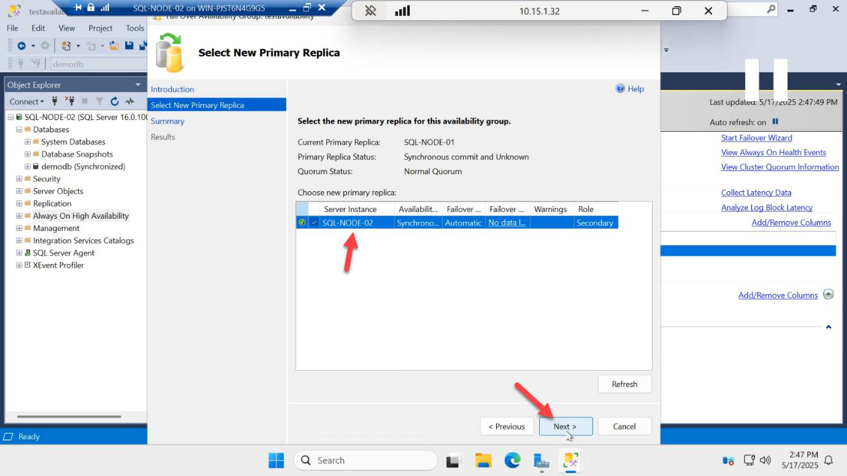Expand System Databases node
Screen dimensions: 847x476
pyautogui.click(x=28, y=142)
